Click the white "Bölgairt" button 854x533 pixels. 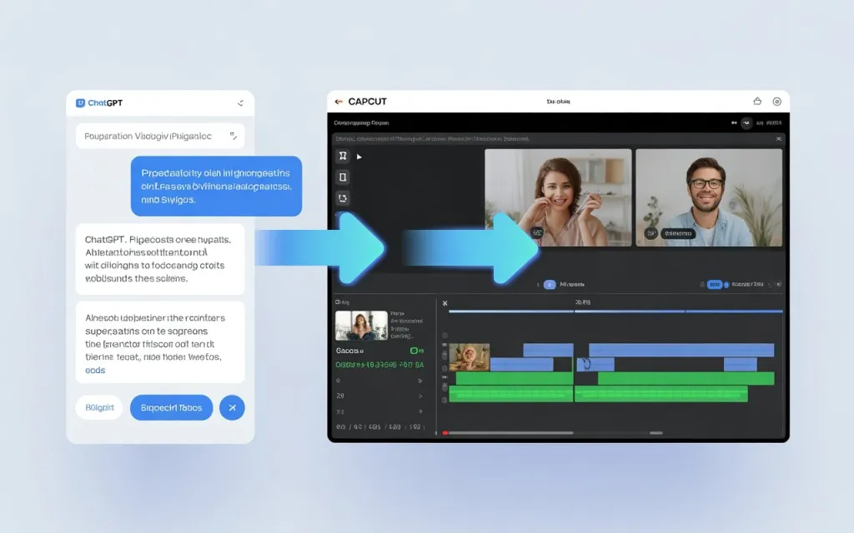[x=99, y=407]
